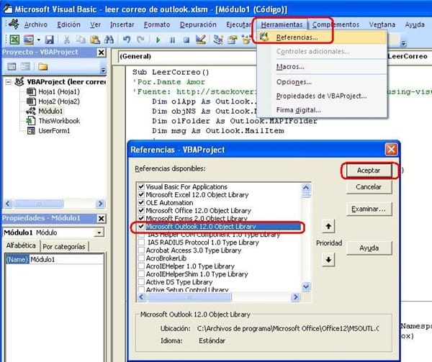The height and width of the screenshot is (362, 432).
Task: Open the Módulo1 object dropdown in Properties
Action: coord(99,232)
